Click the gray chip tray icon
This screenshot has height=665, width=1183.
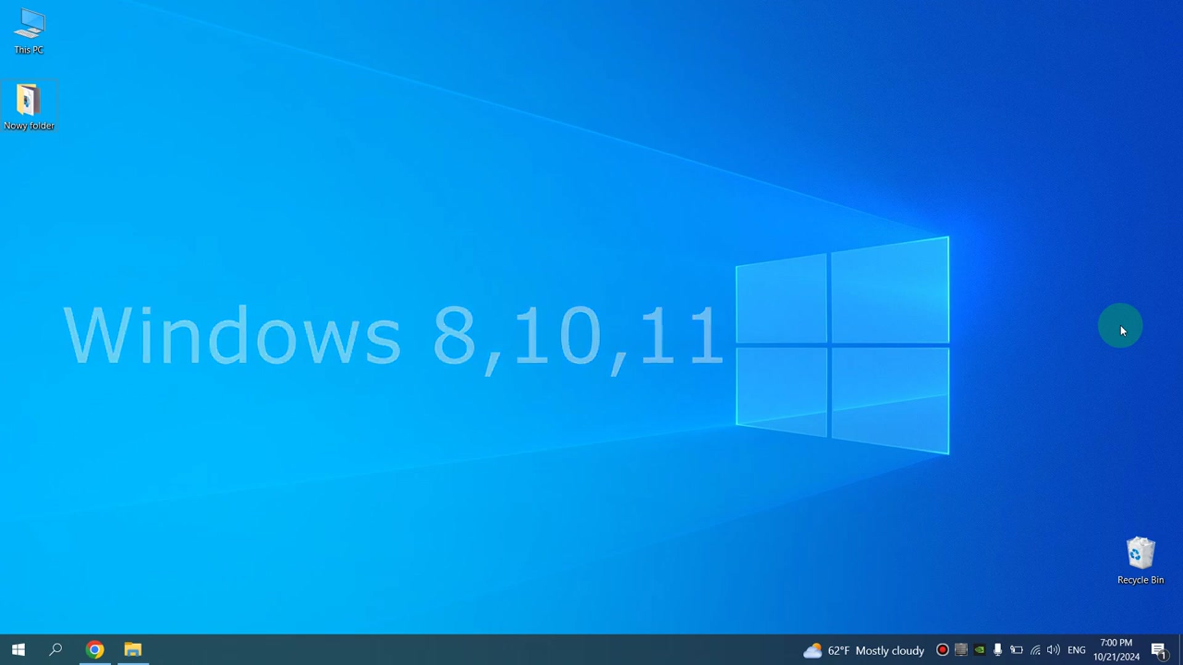(x=961, y=650)
